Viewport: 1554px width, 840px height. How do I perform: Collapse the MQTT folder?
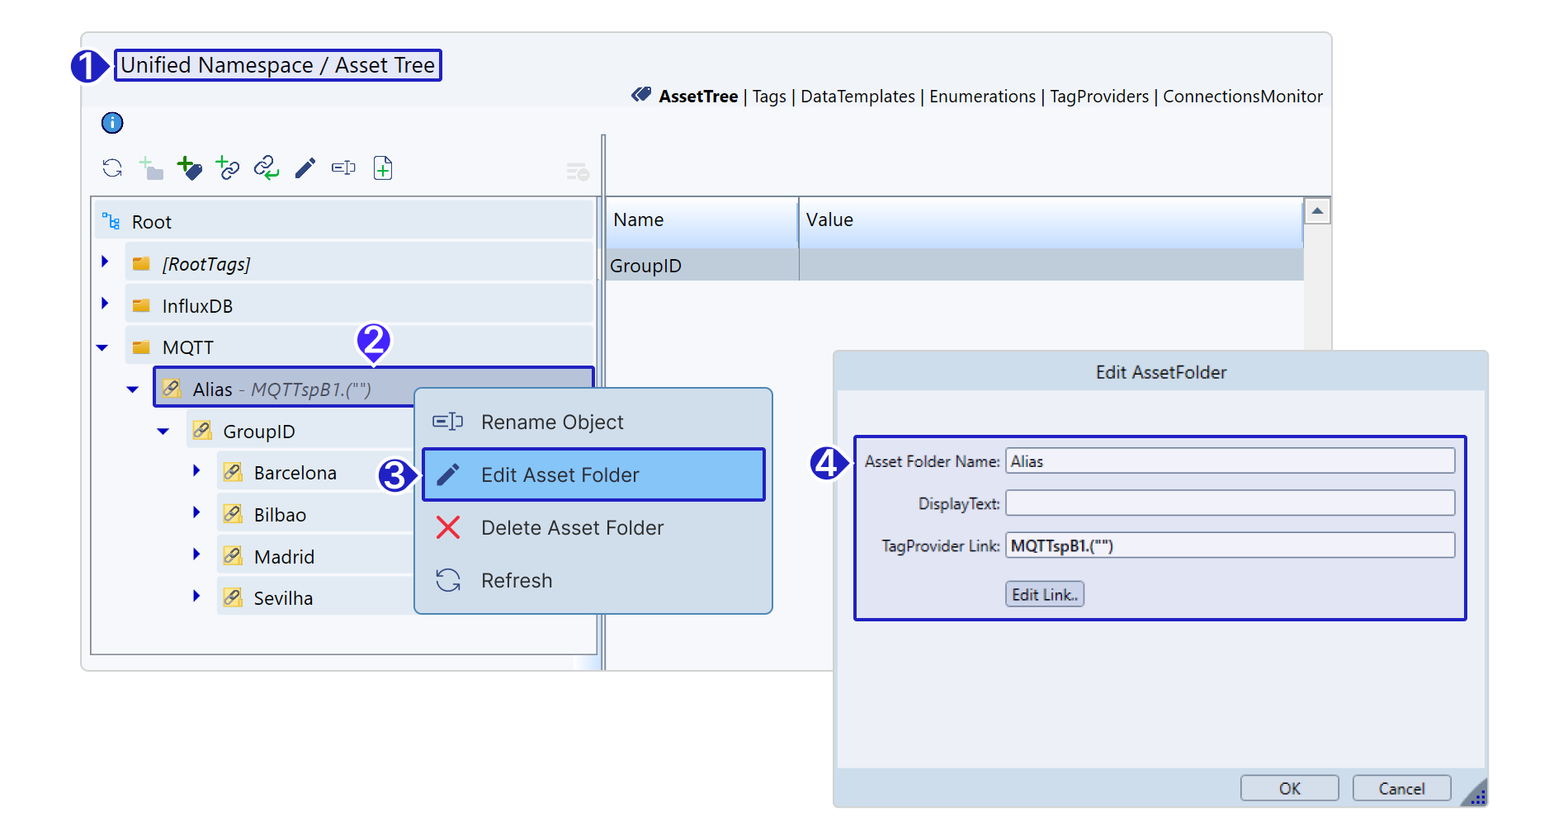tap(102, 347)
